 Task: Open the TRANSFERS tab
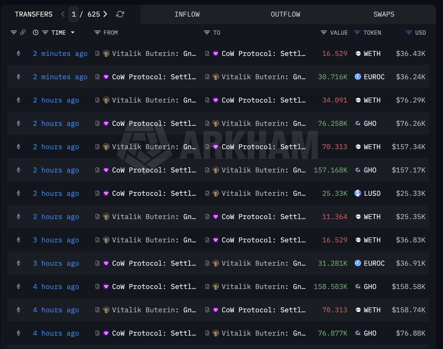tap(34, 14)
